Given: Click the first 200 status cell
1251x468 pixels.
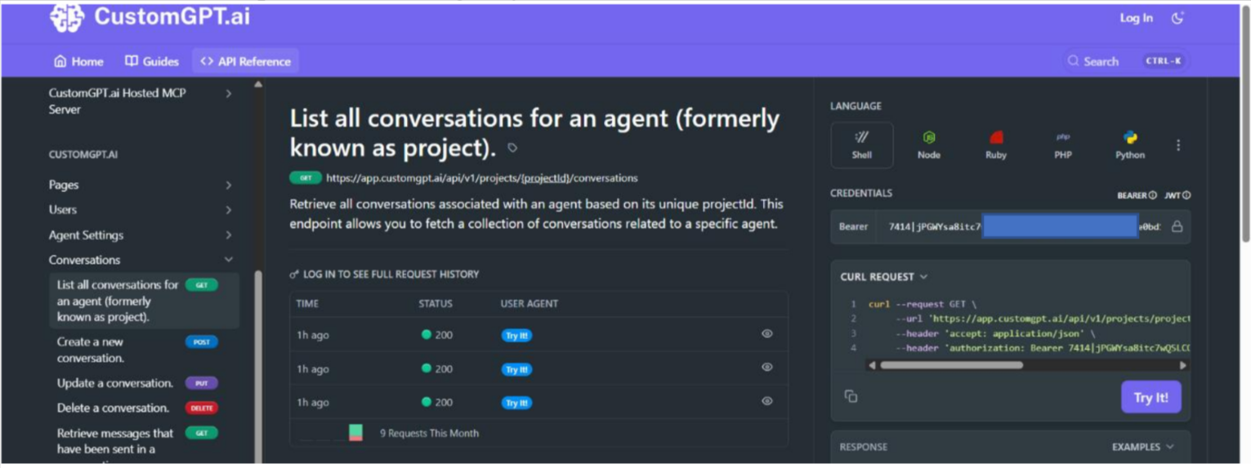Looking at the screenshot, I should (x=437, y=335).
